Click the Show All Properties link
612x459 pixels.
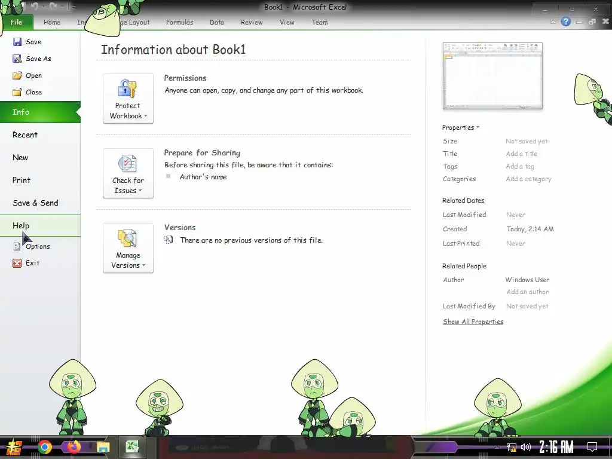tap(473, 322)
